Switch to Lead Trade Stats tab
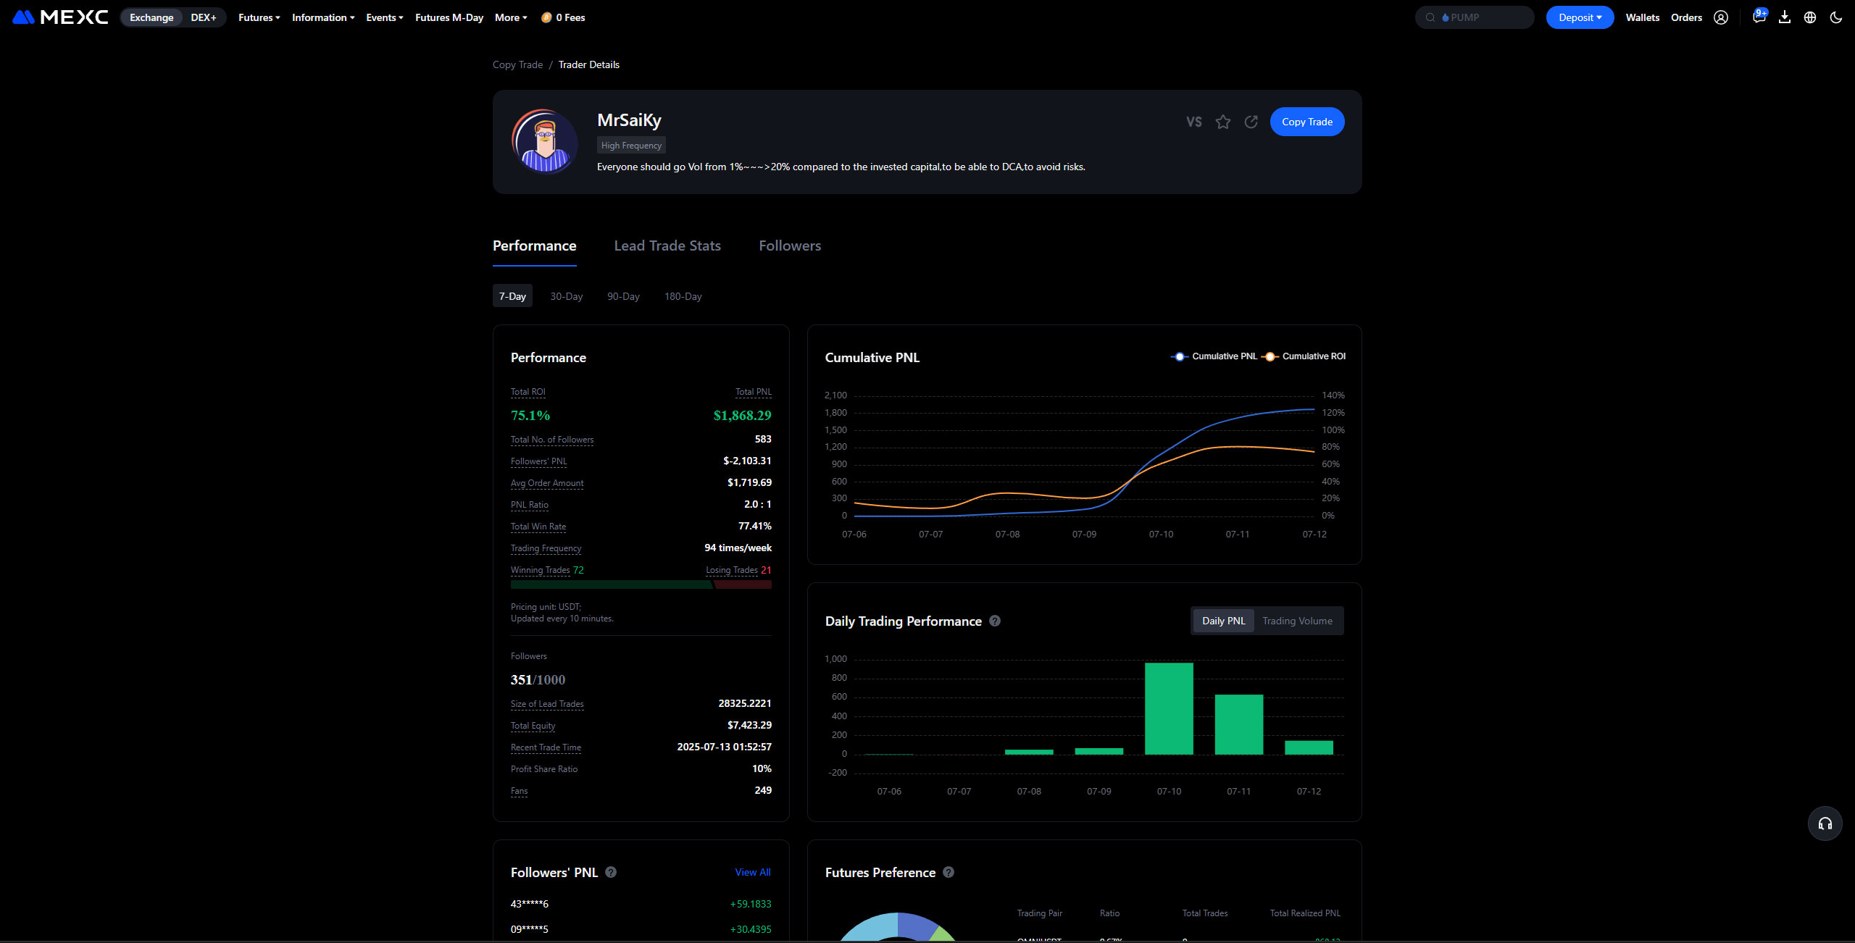Viewport: 1855px width, 943px height. click(667, 246)
